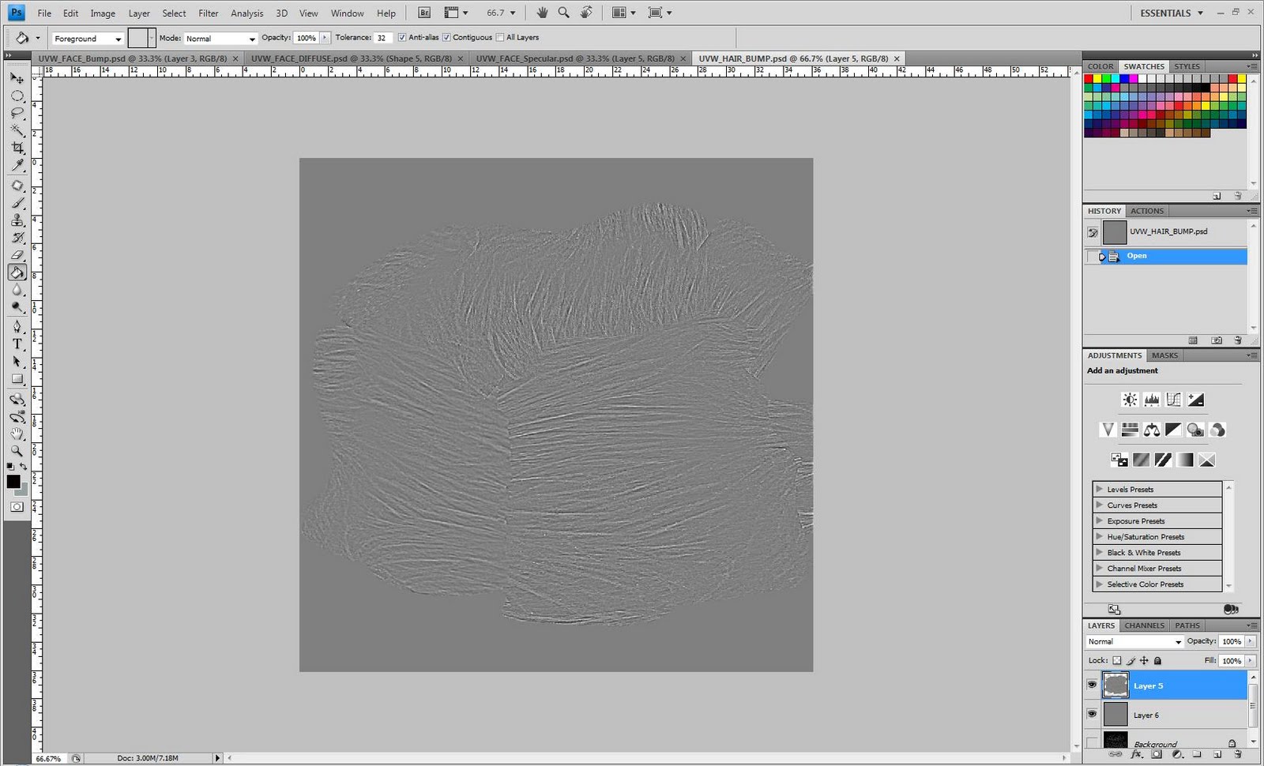This screenshot has height=766, width=1264.
Task: Hide Layer 5 visibility eye
Action: [1092, 685]
